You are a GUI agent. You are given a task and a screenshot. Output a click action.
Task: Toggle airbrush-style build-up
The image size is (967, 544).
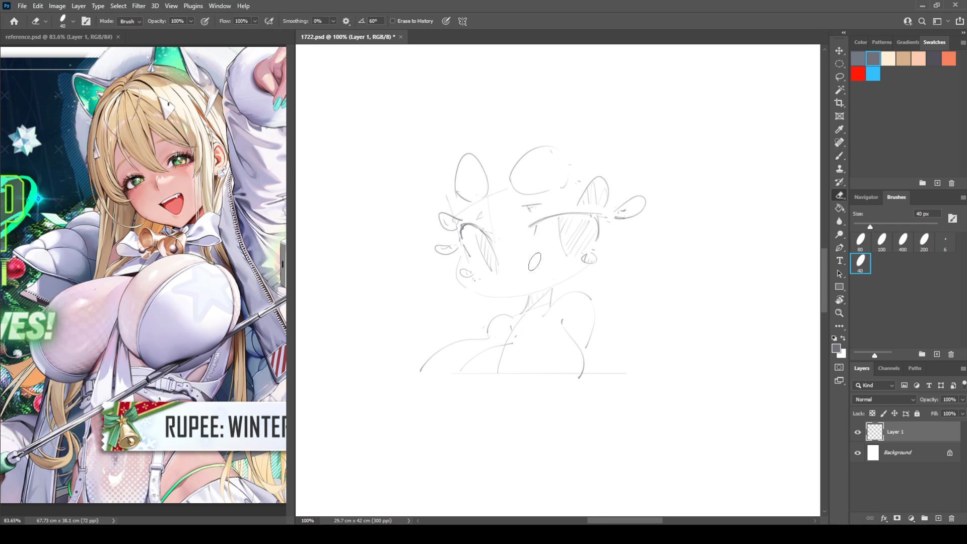coord(269,21)
